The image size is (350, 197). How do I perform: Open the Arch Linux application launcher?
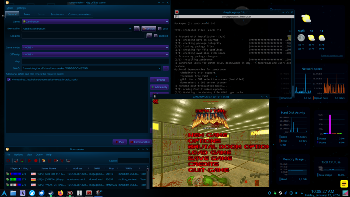coord(4,193)
